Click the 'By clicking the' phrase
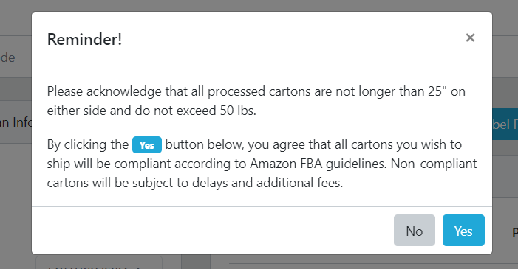518x269 pixels. point(87,144)
